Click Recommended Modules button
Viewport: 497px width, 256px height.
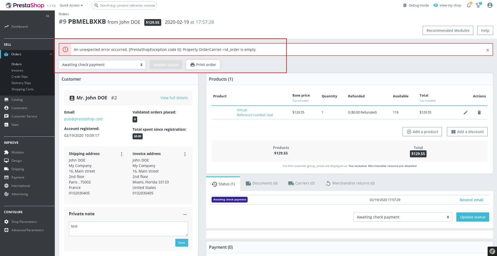[448, 31]
